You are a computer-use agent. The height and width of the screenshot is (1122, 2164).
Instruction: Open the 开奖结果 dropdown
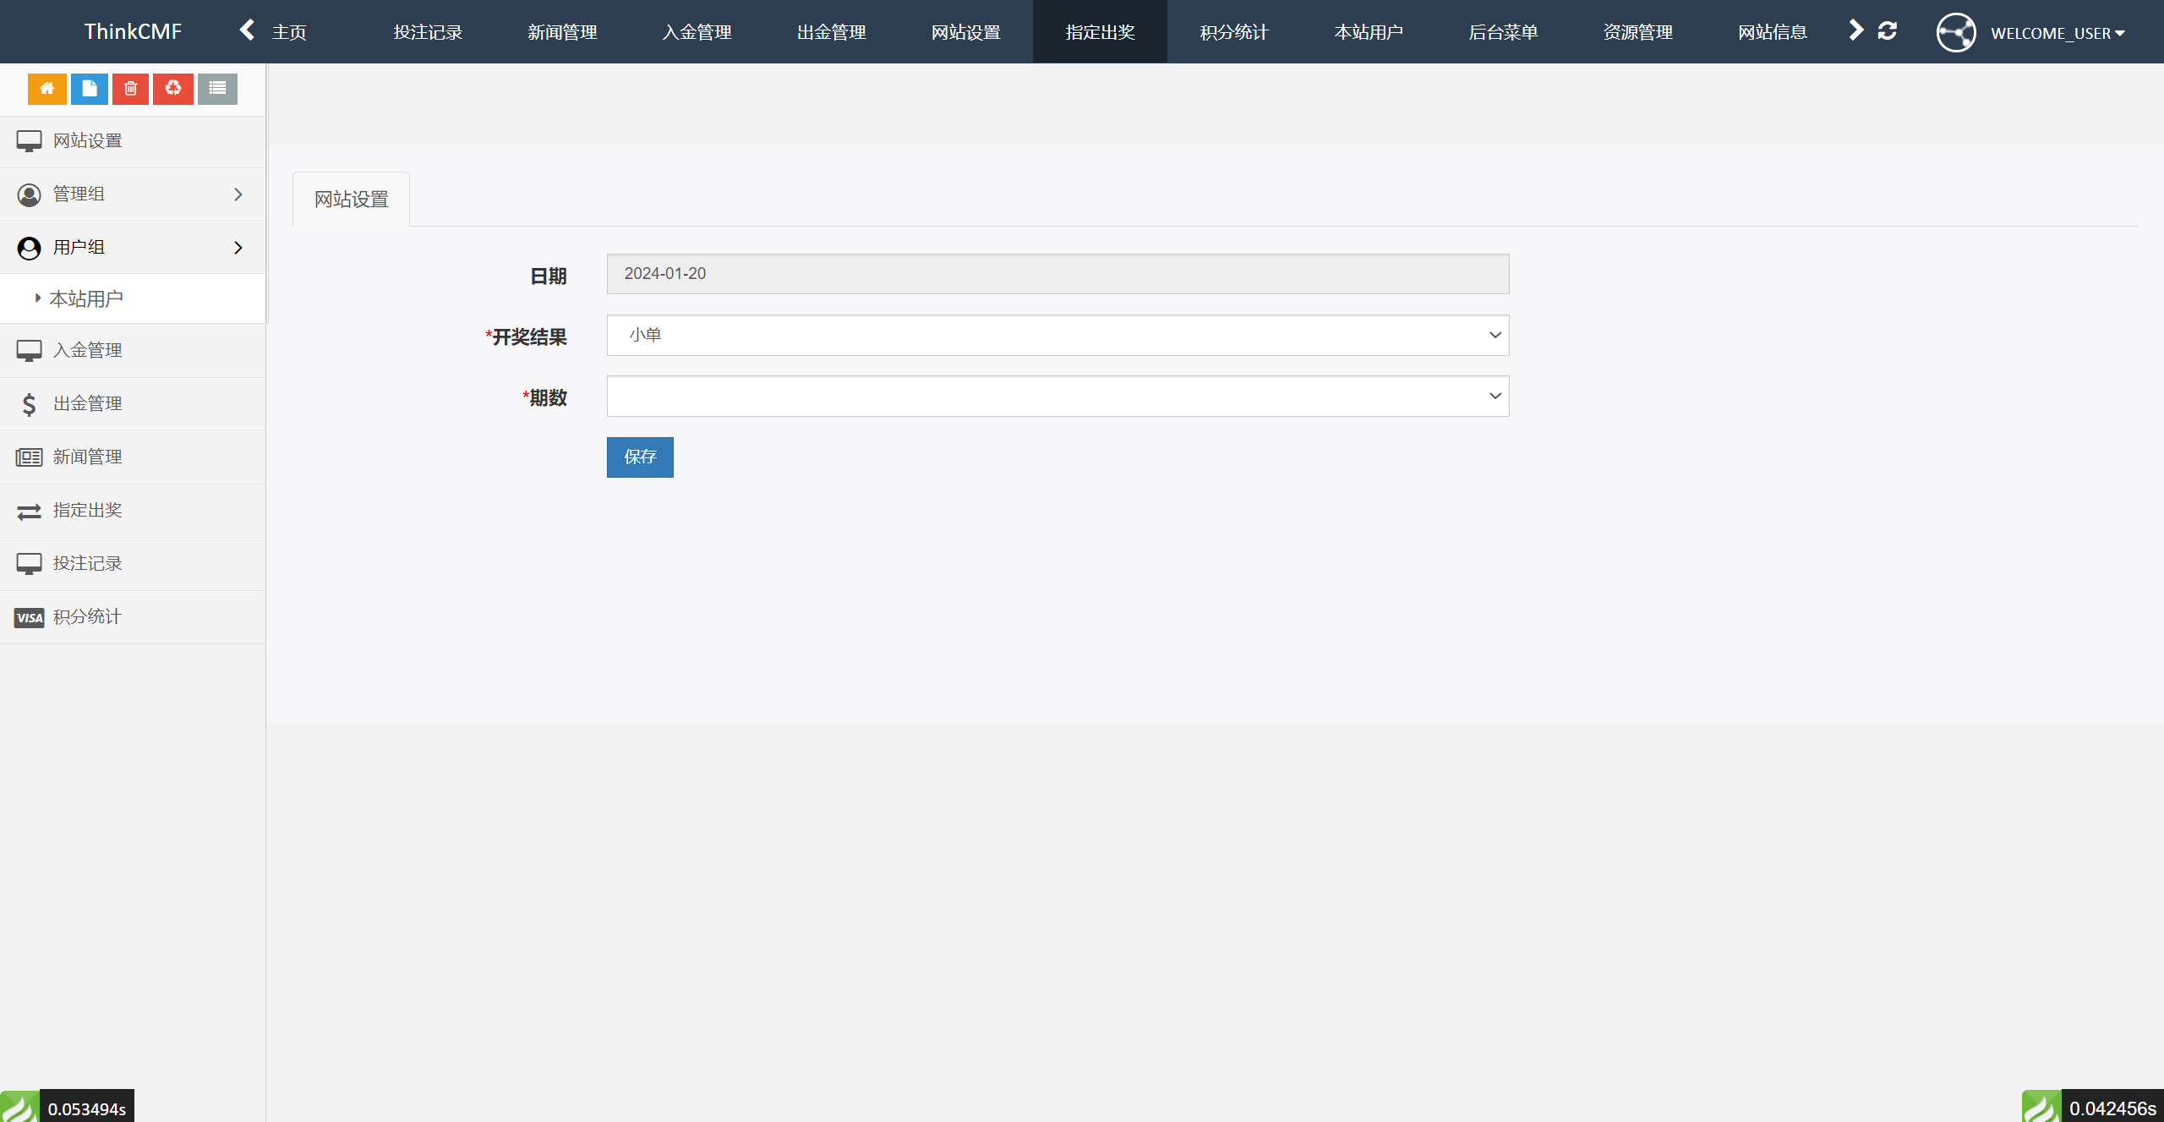pyautogui.click(x=1057, y=336)
